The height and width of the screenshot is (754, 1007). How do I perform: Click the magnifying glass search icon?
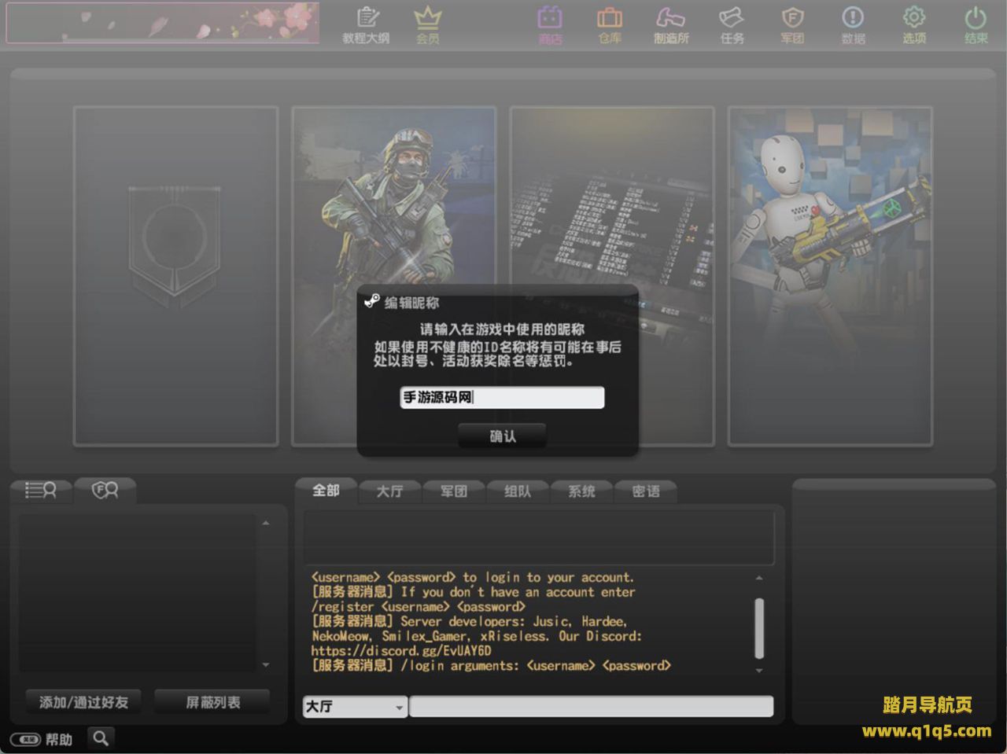click(x=101, y=738)
